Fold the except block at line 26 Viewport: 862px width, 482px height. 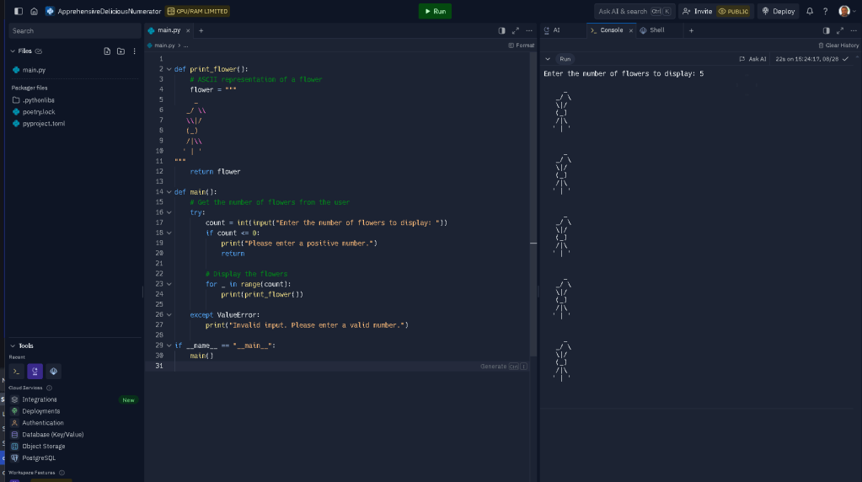click(x=169, y=315)
